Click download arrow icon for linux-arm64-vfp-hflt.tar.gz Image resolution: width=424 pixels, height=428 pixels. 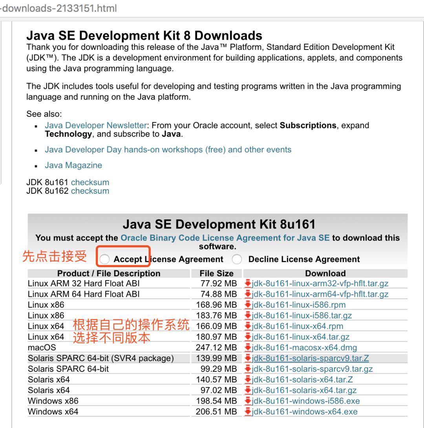point(248,294)
